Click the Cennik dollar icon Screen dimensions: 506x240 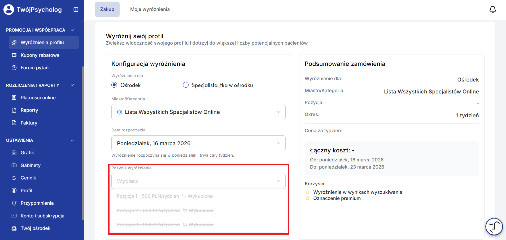(14, 178)
